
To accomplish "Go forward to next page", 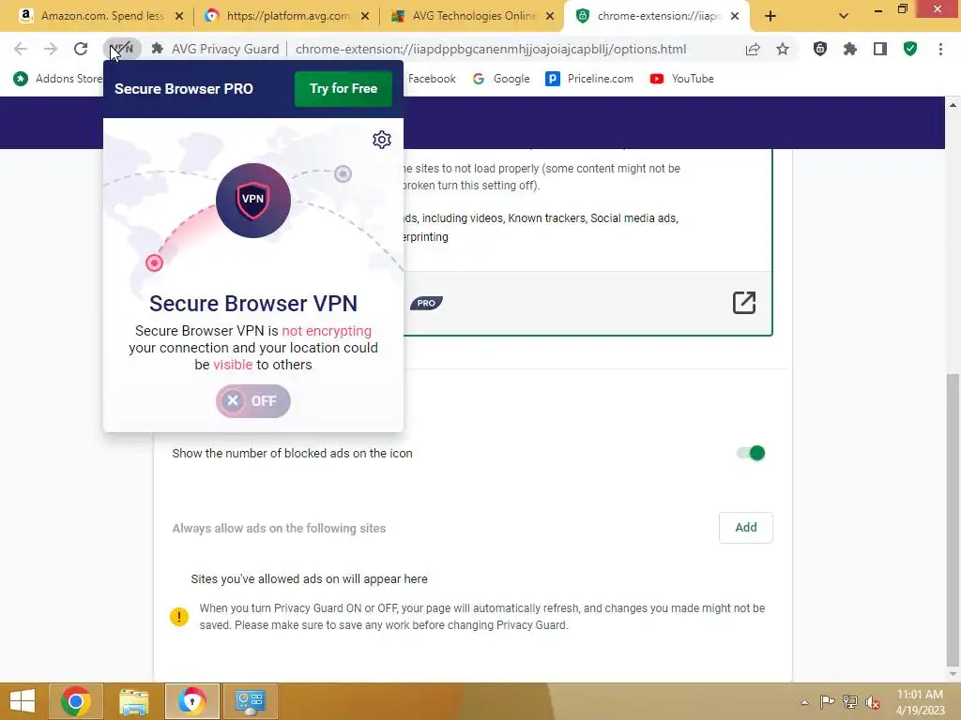I will click(51, 49).
